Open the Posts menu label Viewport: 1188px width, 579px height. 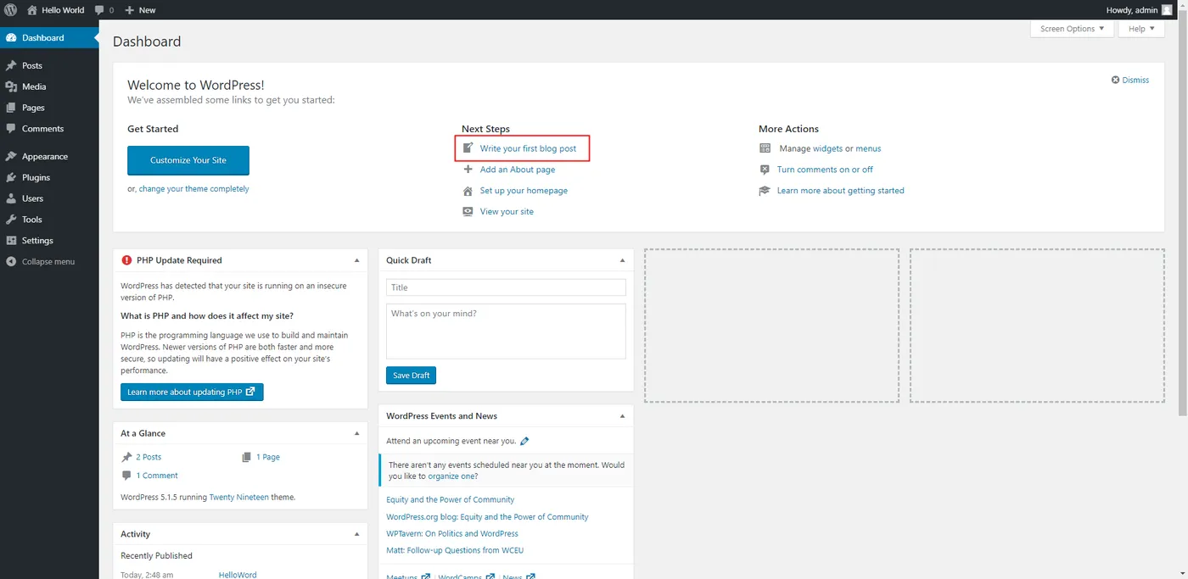(x=32, y=65)
